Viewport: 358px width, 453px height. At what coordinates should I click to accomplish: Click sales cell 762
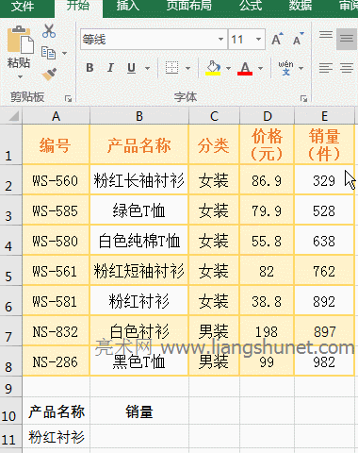(x=324, y=270)
